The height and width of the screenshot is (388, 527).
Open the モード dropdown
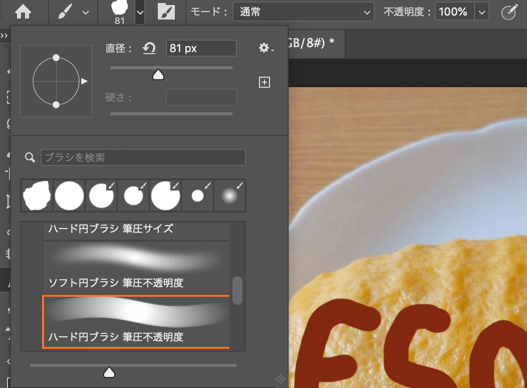(303, 12)
